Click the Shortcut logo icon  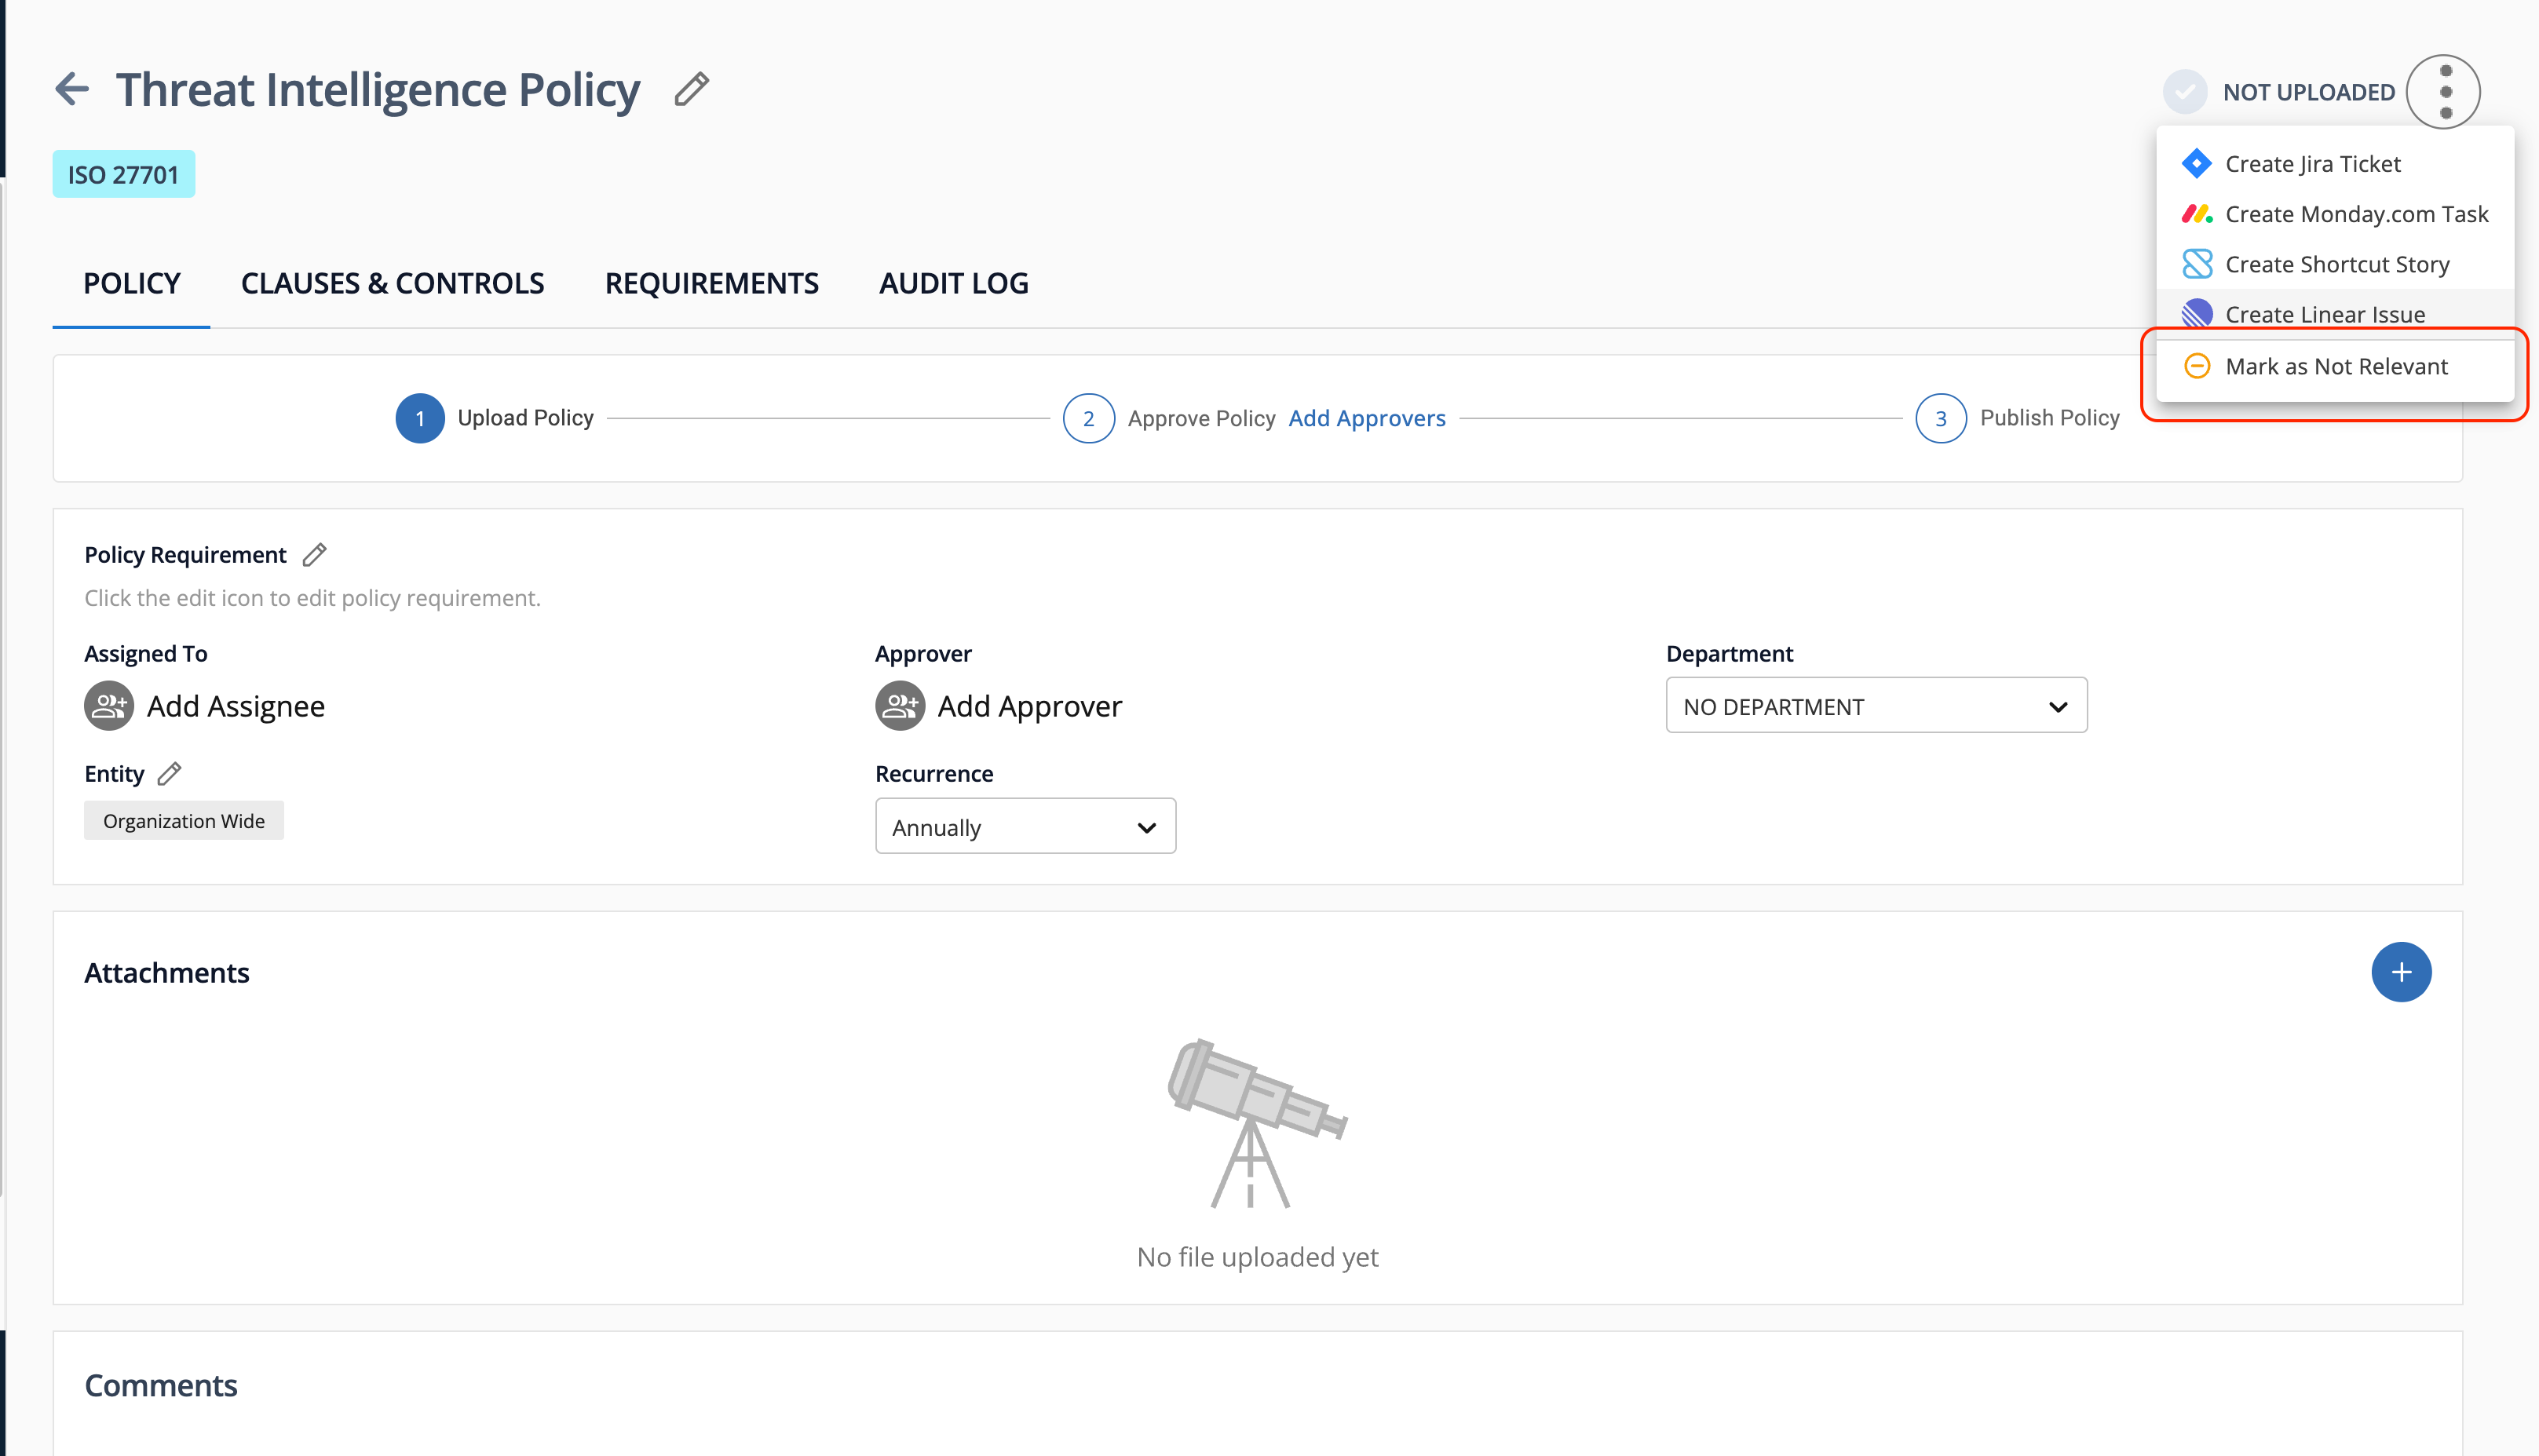pos(2196,264)
